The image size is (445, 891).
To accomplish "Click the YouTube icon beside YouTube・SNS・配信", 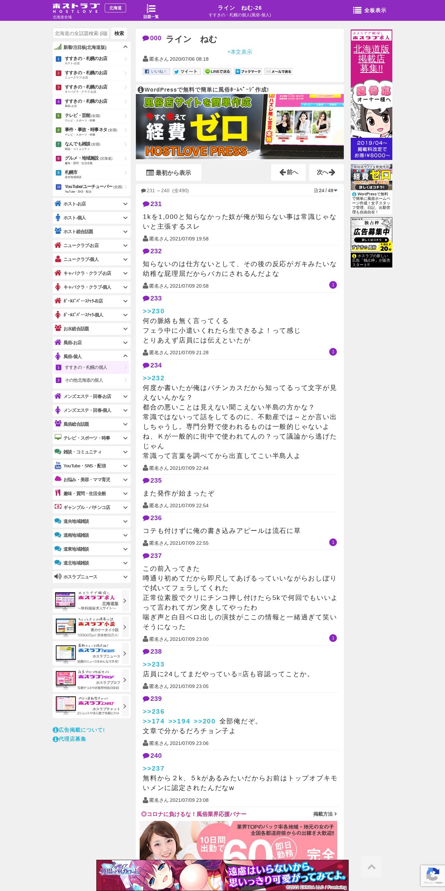I will (x=58, y=466).
